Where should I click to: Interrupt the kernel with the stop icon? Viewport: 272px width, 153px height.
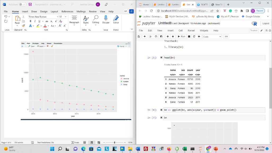pyautogui.click(x=189, y=36)
